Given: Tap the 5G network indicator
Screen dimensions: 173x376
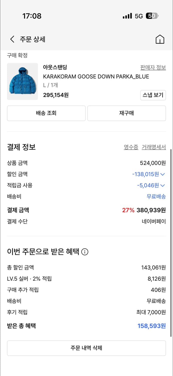Looking at the screenshot, I should click(x=139, y=16).
